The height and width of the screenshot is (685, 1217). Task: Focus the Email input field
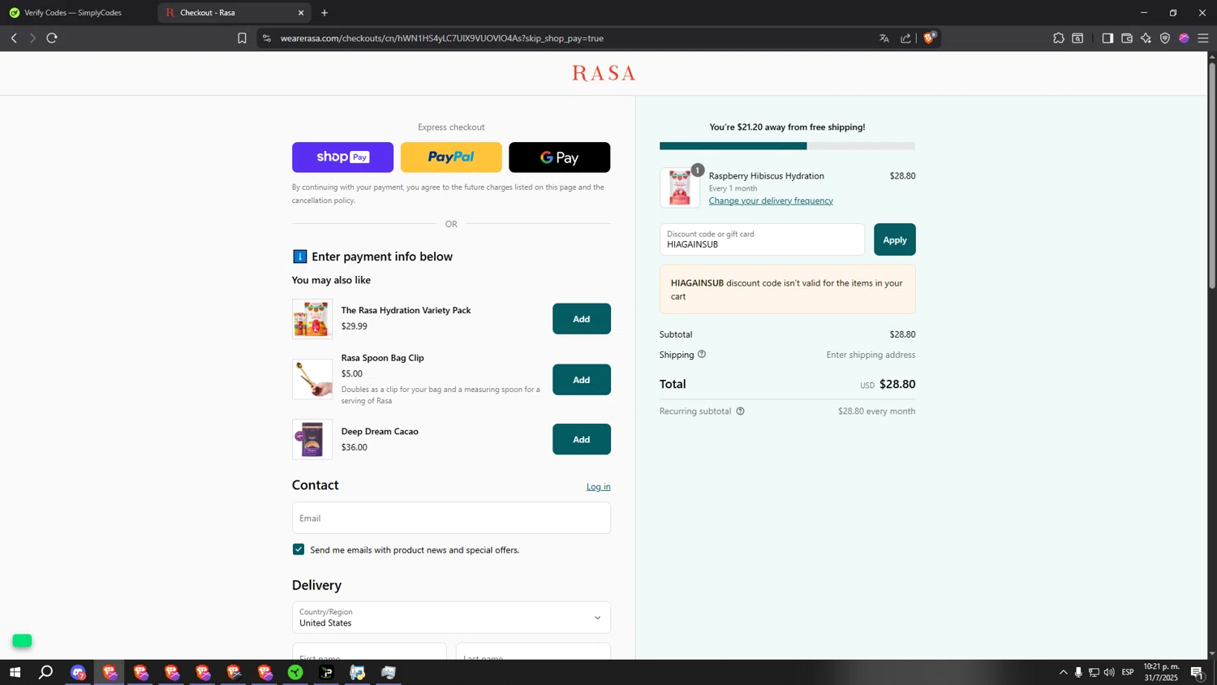451,518
